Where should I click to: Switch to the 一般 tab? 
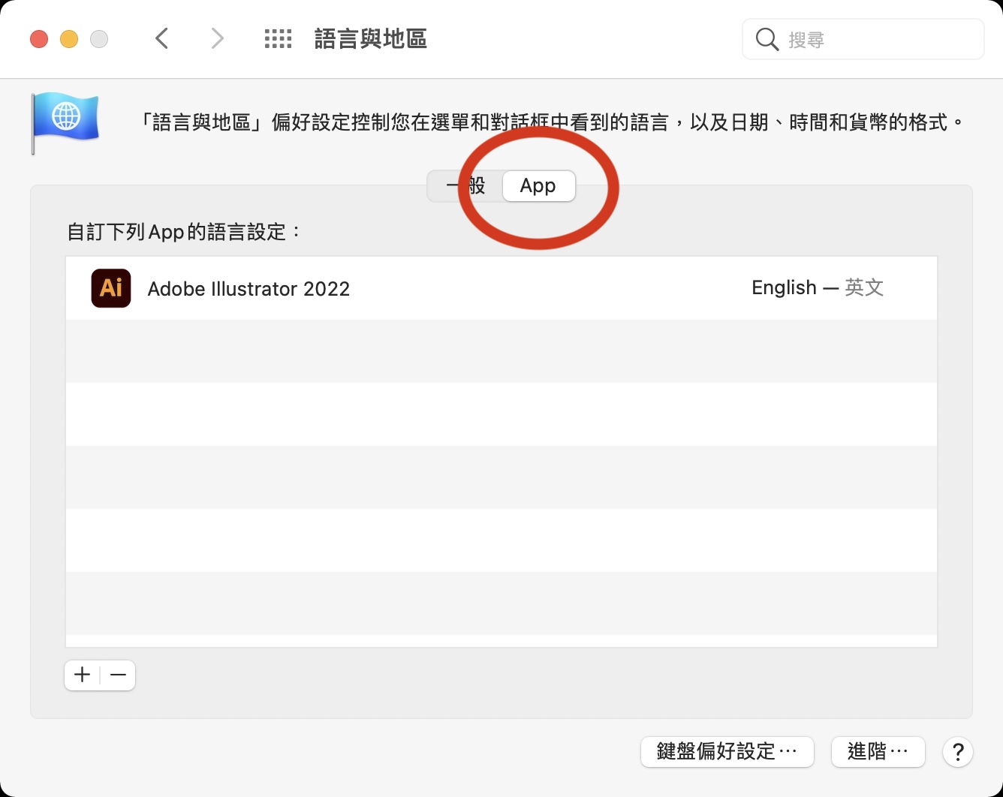coord(465,185)
